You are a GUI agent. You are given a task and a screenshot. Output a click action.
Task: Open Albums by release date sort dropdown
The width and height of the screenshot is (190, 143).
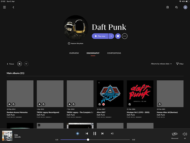click(x=161, y=64)
